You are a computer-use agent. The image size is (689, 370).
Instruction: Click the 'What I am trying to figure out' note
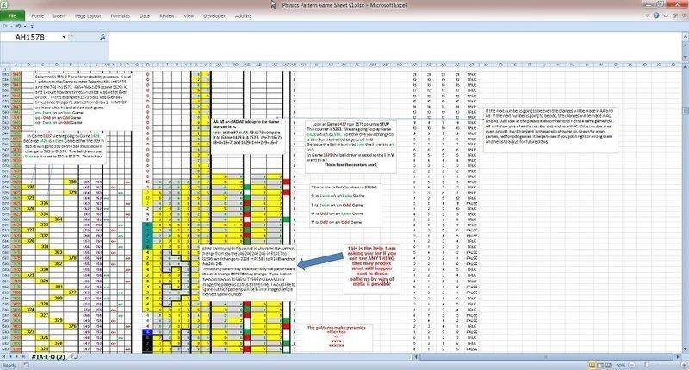pyautogui.click(x=248, y=271)
